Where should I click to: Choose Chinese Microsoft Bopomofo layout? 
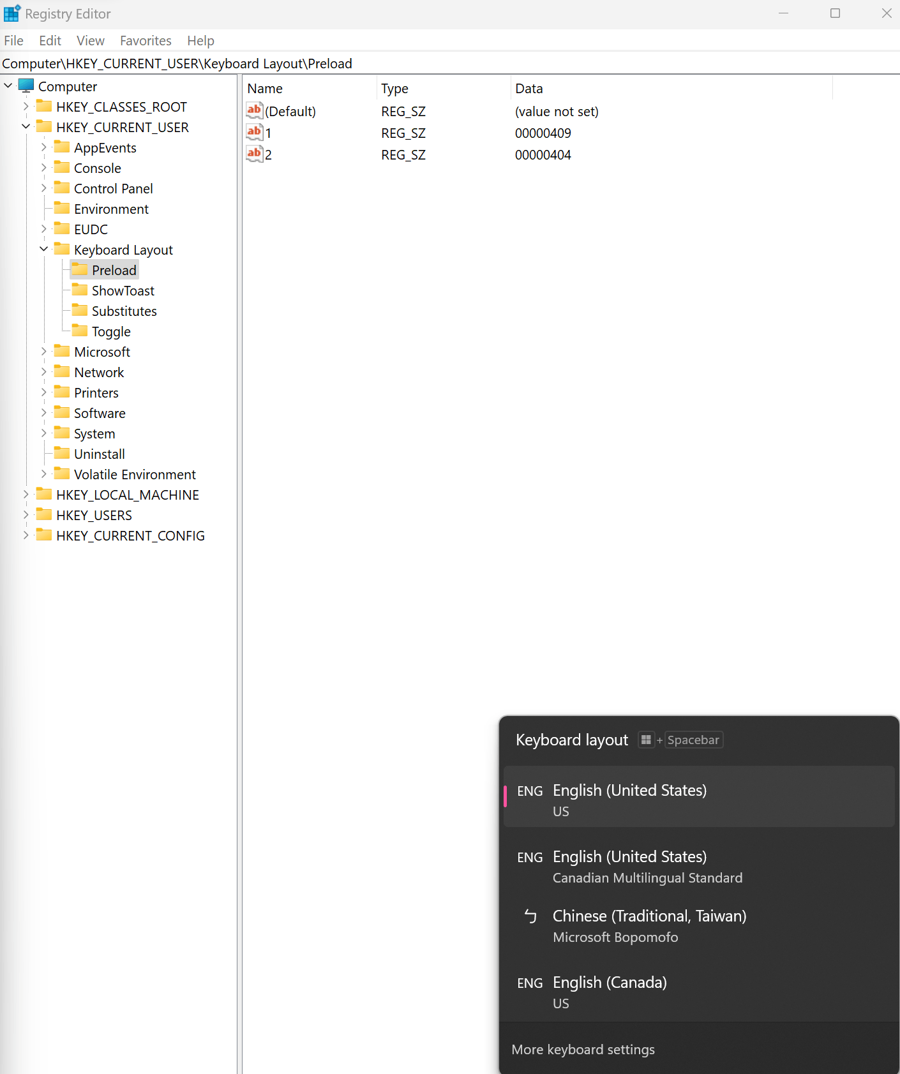click(x=699, y=926)
